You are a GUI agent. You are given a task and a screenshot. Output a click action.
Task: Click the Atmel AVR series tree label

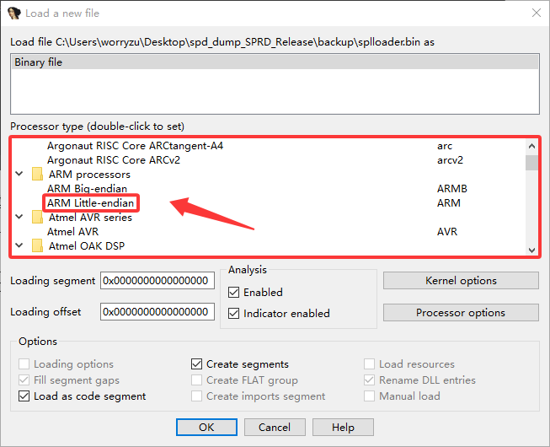coord(90,218)
